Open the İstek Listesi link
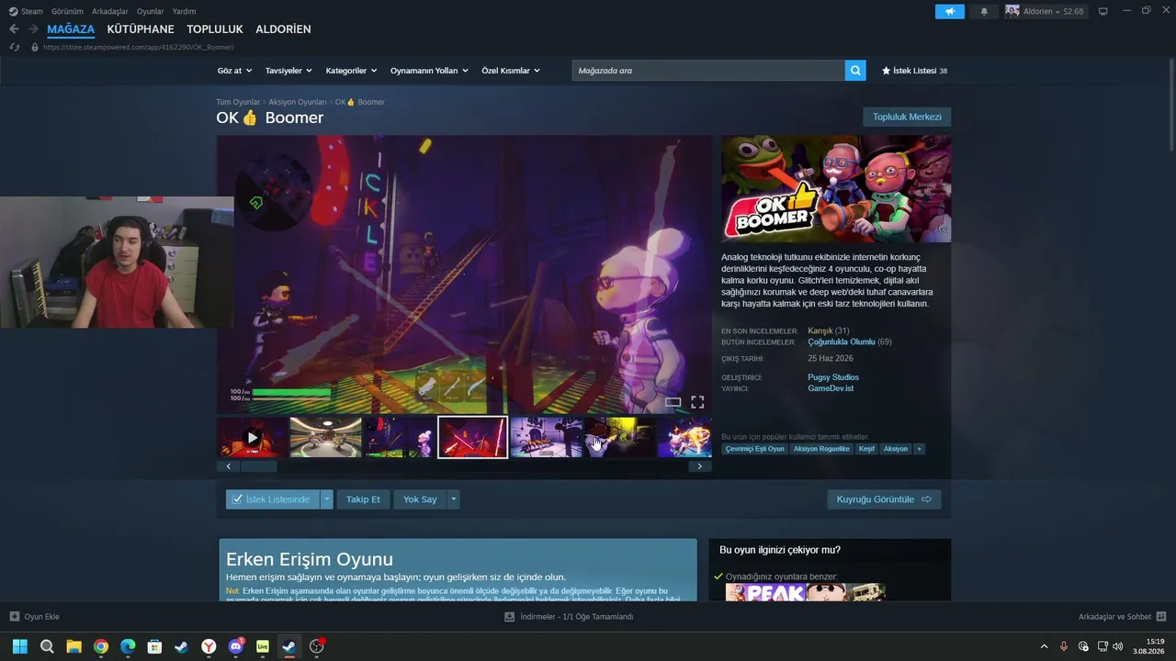Viewport: 1176px width, 661px height. point(914,71)
